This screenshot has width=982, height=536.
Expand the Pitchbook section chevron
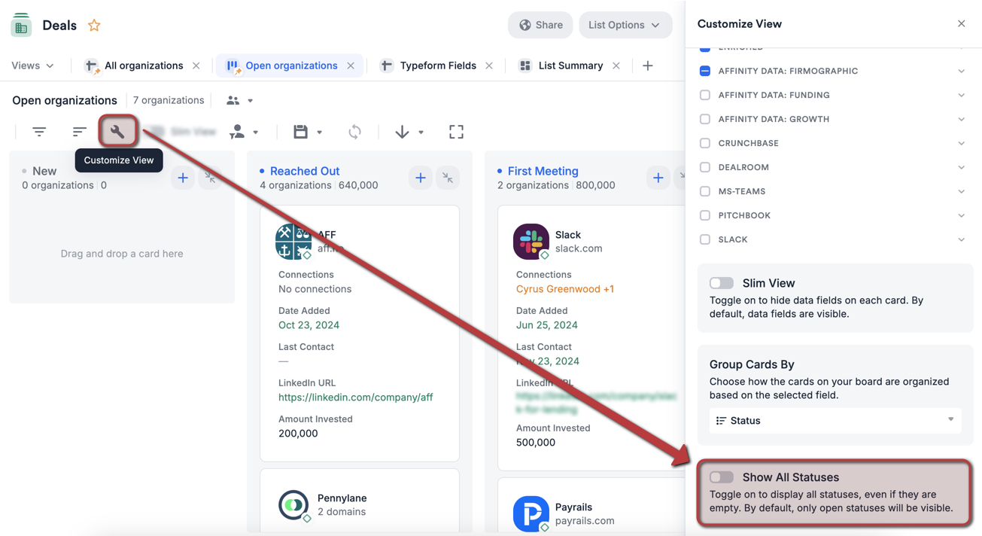click(x=961, y=215)
